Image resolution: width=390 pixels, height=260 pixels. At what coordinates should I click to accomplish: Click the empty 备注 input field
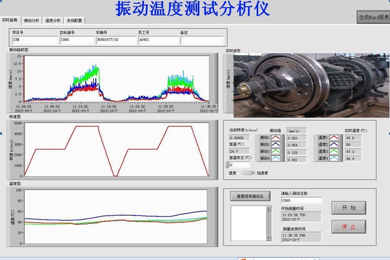coord(201,40)
